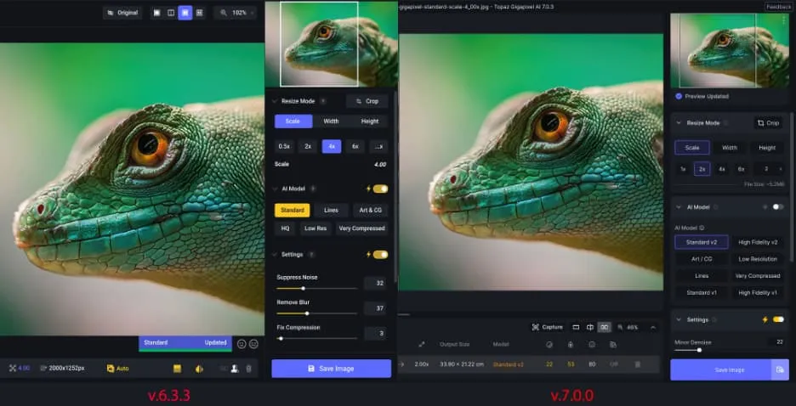Click the export options icon beside Save Image
Image resolution: width=796 pixels, height=406 pixels.
coord(779,369)
